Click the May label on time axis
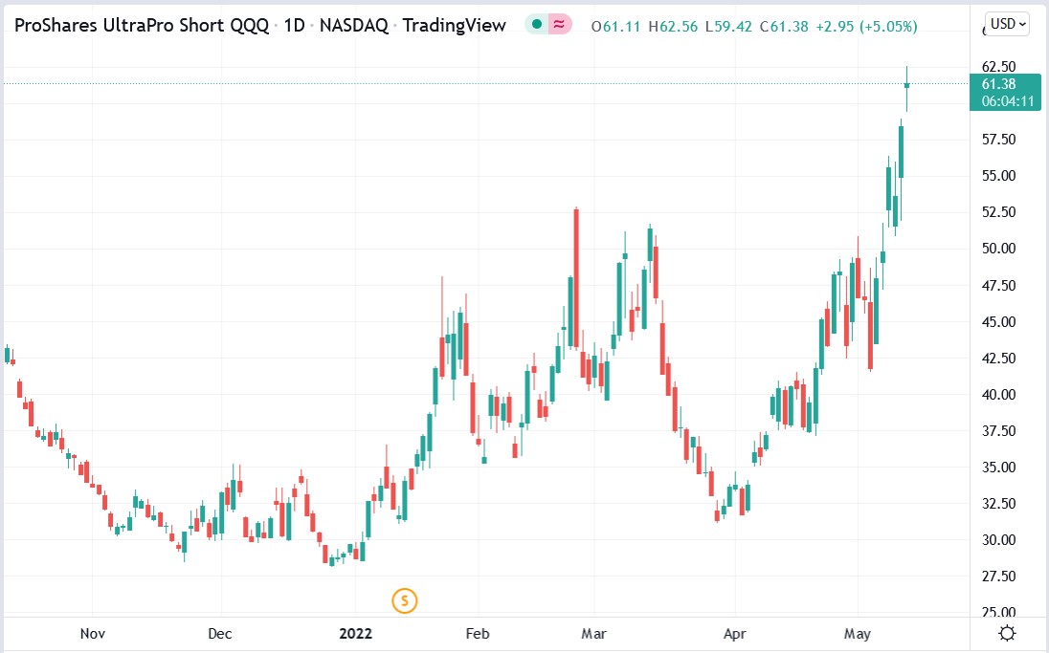Image resolution: width=1049 pixels, height=653 pixels. tap(857, 634)
